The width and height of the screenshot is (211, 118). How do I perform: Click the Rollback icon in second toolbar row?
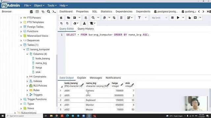(x=67, y=23)
